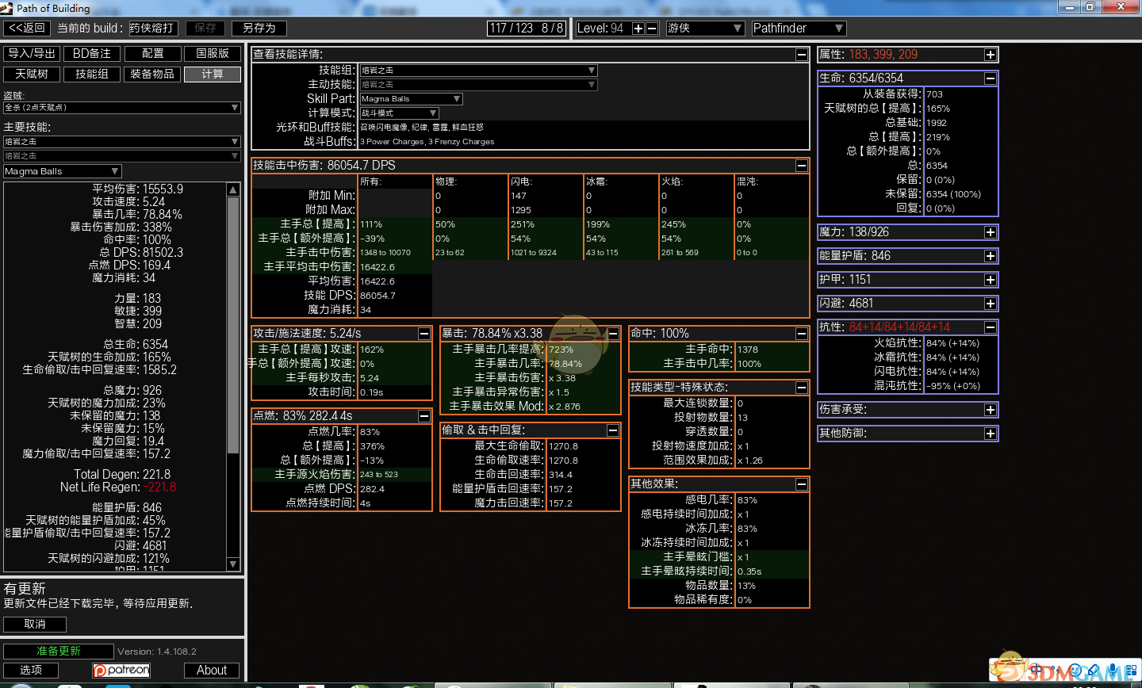Click the 准备更新 update button
Viewport: 1142px width, 688px height.
(x=59, y=651)
